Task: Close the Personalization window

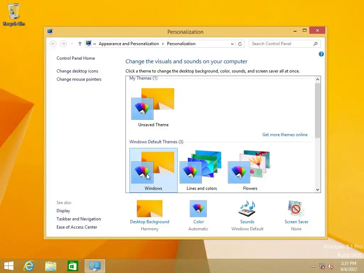Action: pyautogui.click(x=317, y=31)
